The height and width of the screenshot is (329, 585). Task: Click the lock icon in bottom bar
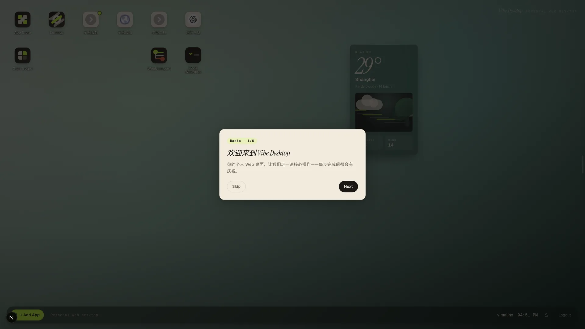point(546,315)
